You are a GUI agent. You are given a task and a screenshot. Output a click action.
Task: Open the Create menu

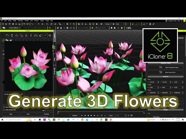click(x=10, y=21)
